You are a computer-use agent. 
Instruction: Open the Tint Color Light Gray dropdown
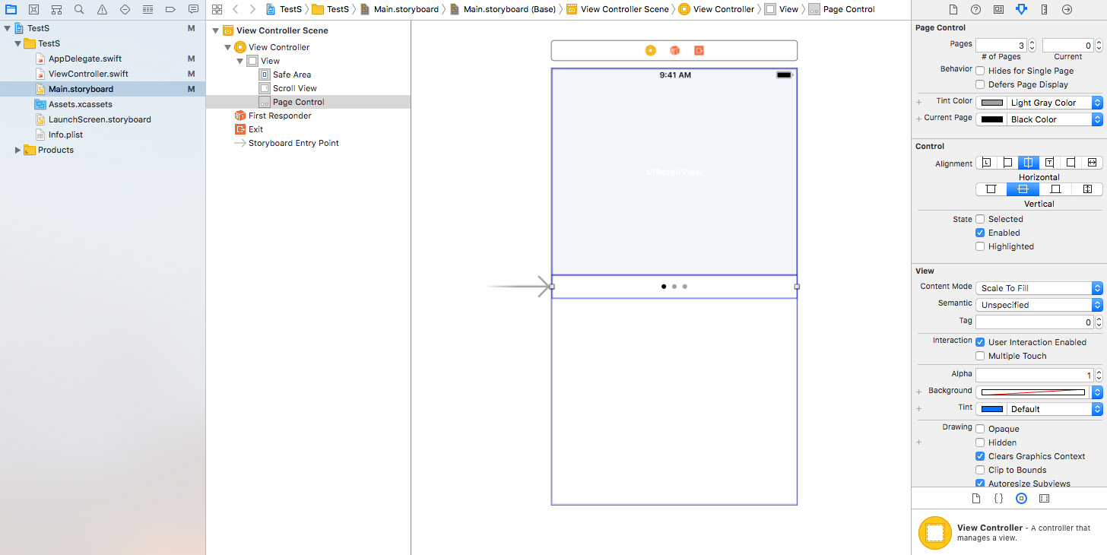[x=1054, y=103]
